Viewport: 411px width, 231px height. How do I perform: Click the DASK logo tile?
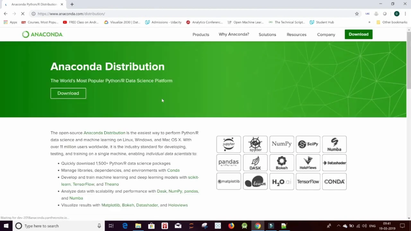click(x=255, y=163)
